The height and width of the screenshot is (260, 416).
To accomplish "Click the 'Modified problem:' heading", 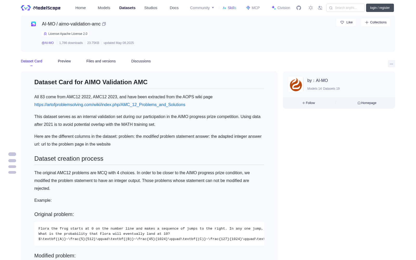I will point(55,256).
